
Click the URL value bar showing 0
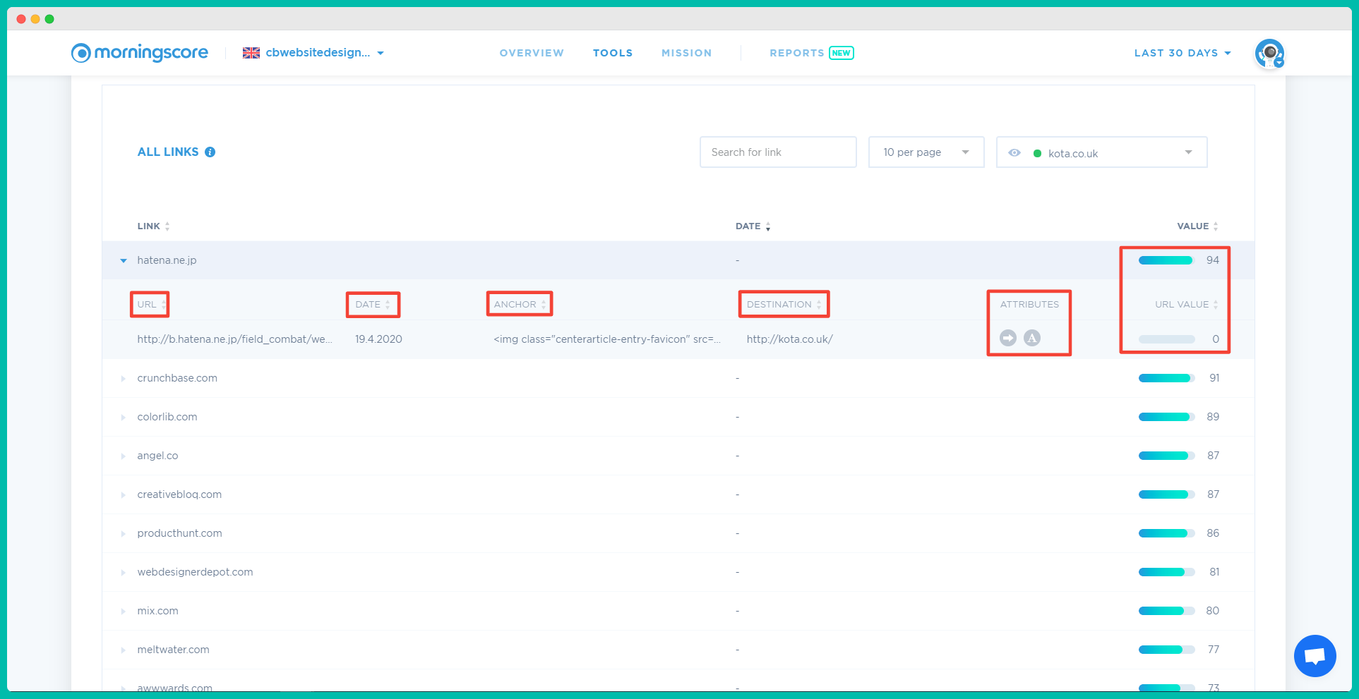point(1166,339)
